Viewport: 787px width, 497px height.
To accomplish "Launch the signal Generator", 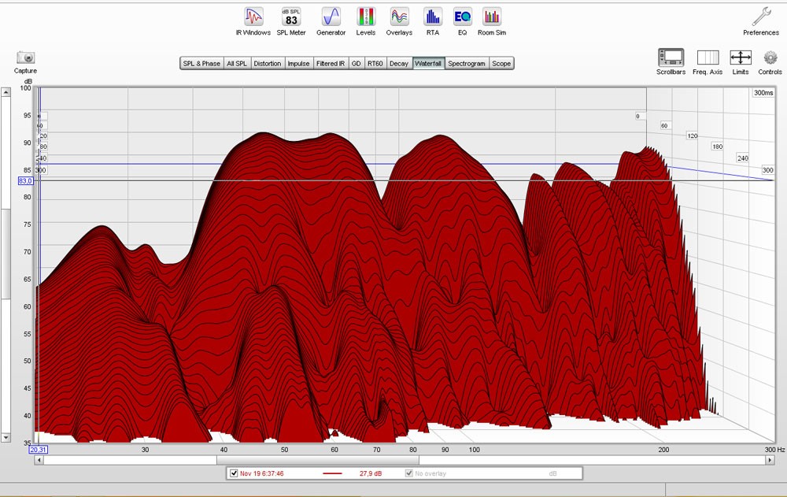I will (331, 21).
